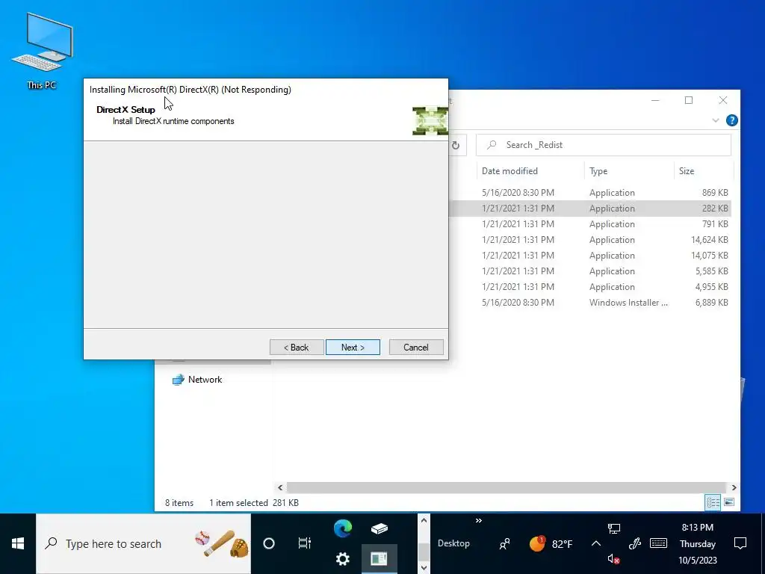Maximize the Explorer window

(689, 100)
